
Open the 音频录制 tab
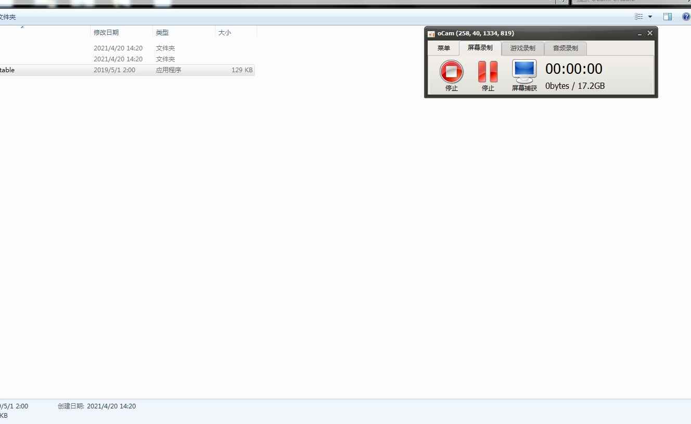[565, 48]
